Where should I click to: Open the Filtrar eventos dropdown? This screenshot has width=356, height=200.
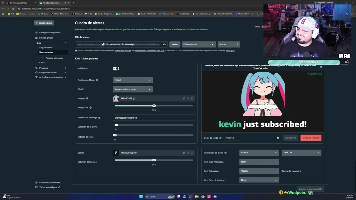[199, 44]
